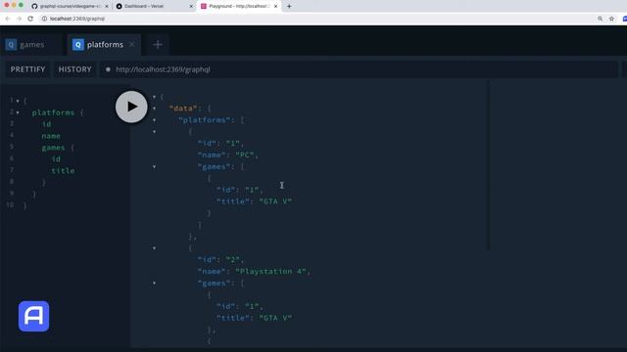
Task: Click the "PC" name value in response
Action: (x=245, y=154)
